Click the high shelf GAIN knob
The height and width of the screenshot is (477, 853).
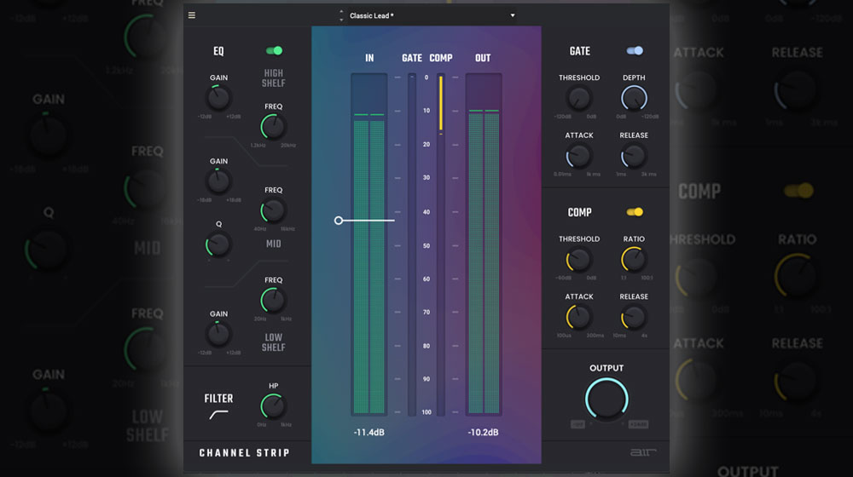[218, 98]
